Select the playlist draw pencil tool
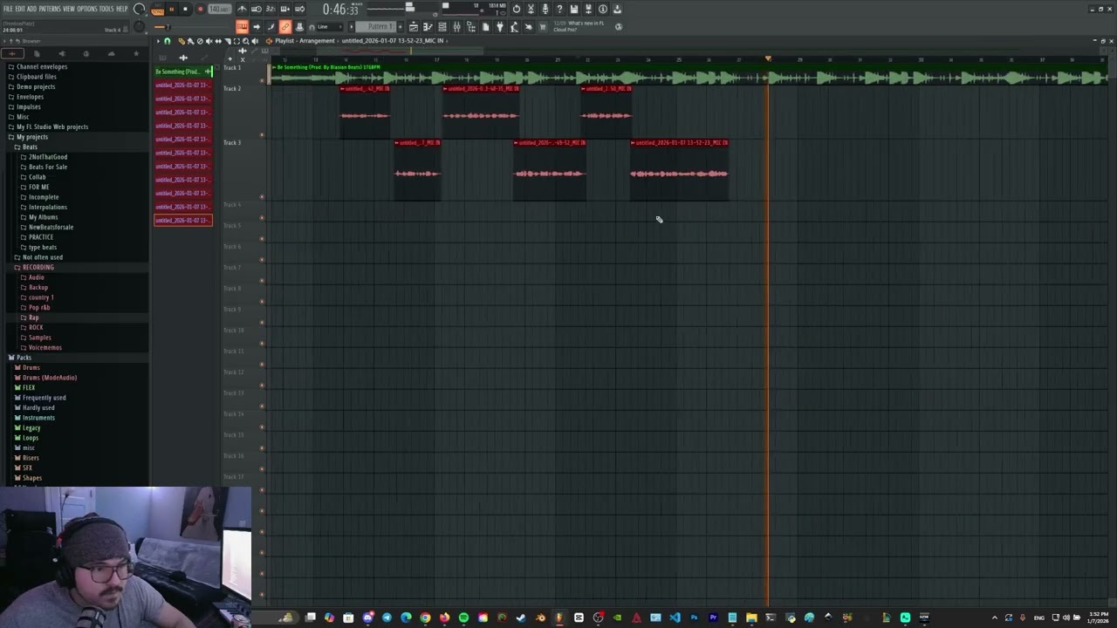 coord(181,41)
